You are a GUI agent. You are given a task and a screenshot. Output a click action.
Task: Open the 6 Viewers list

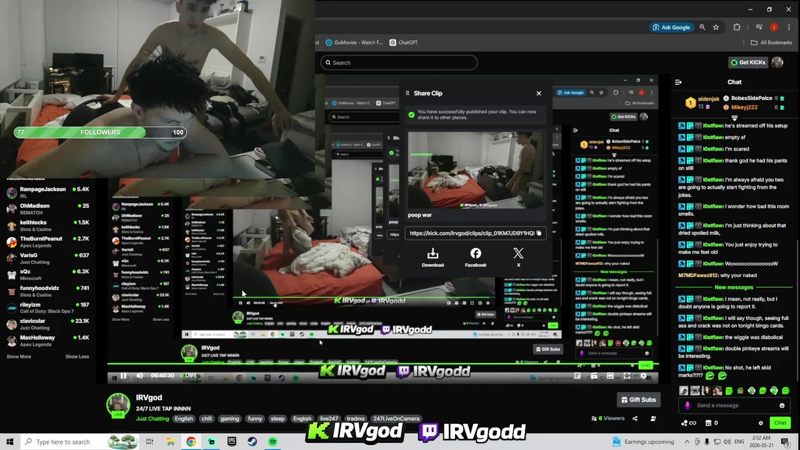(x=608, y=418)
